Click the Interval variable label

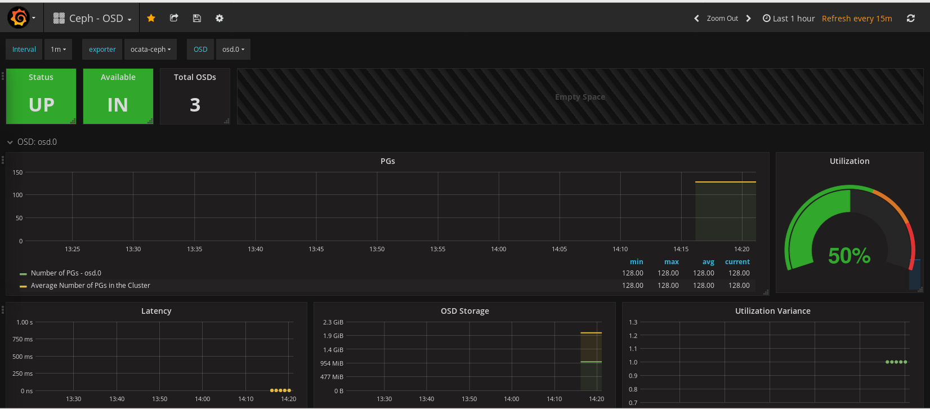pos(24,49)
